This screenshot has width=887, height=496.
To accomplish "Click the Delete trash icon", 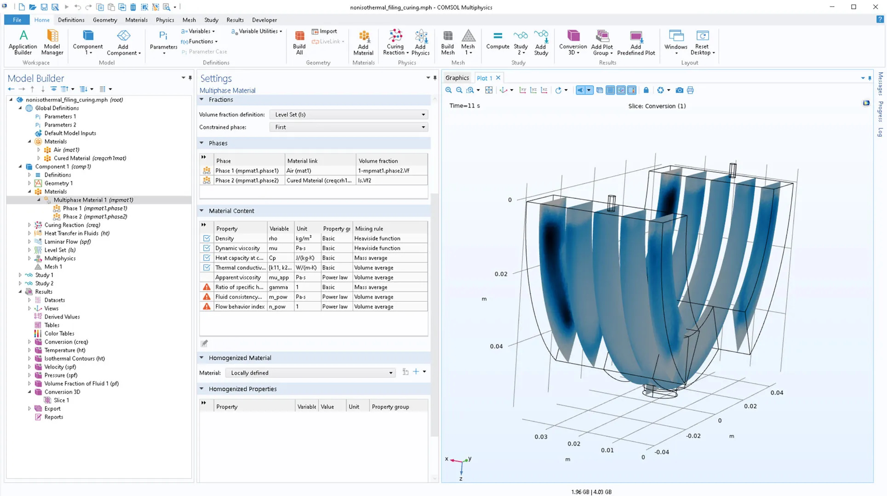I will pyautogui.click(x=133, y=7).
